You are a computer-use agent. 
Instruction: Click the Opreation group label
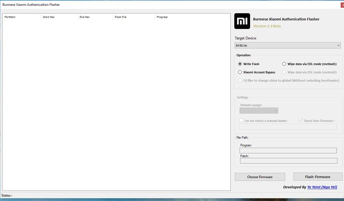click(244, 55)
